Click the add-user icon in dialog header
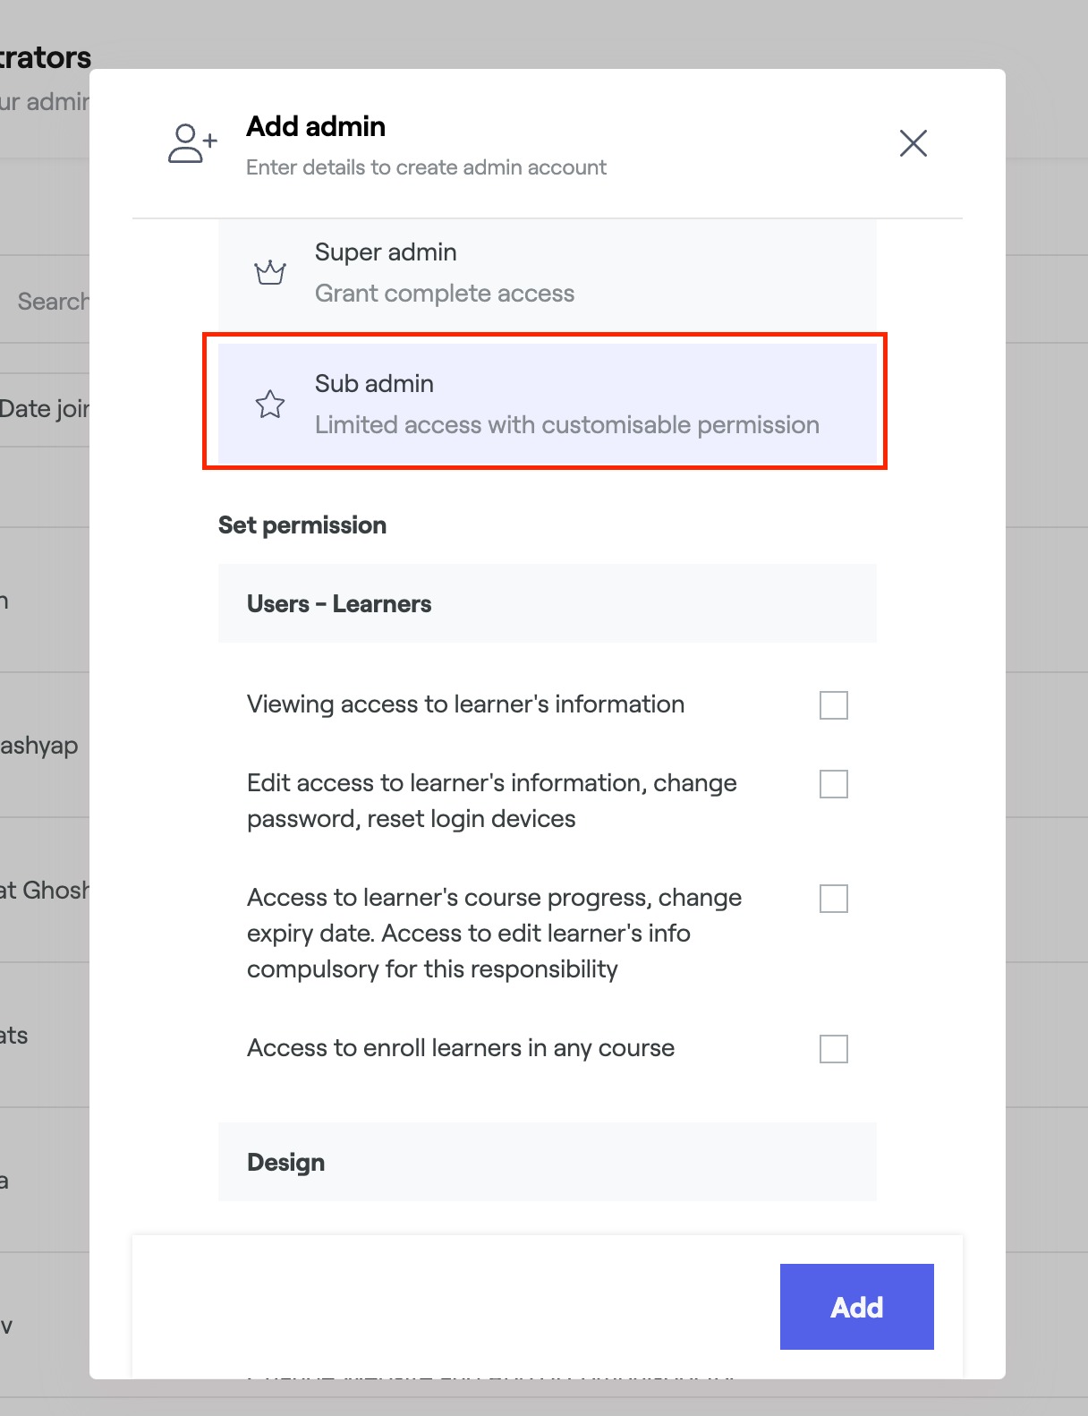 [192, 144]
